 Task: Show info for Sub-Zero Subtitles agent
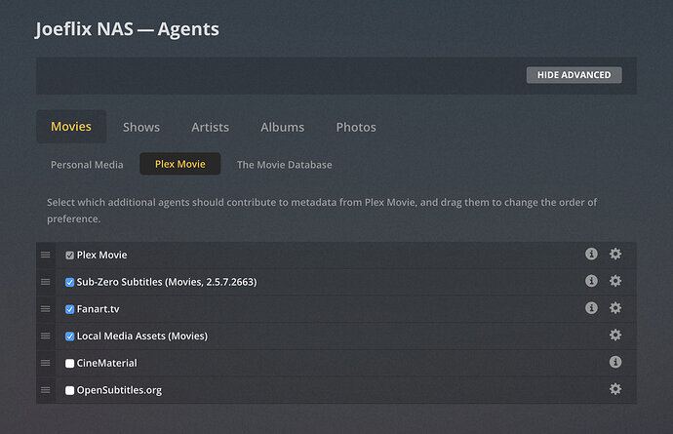pos(591,281)
